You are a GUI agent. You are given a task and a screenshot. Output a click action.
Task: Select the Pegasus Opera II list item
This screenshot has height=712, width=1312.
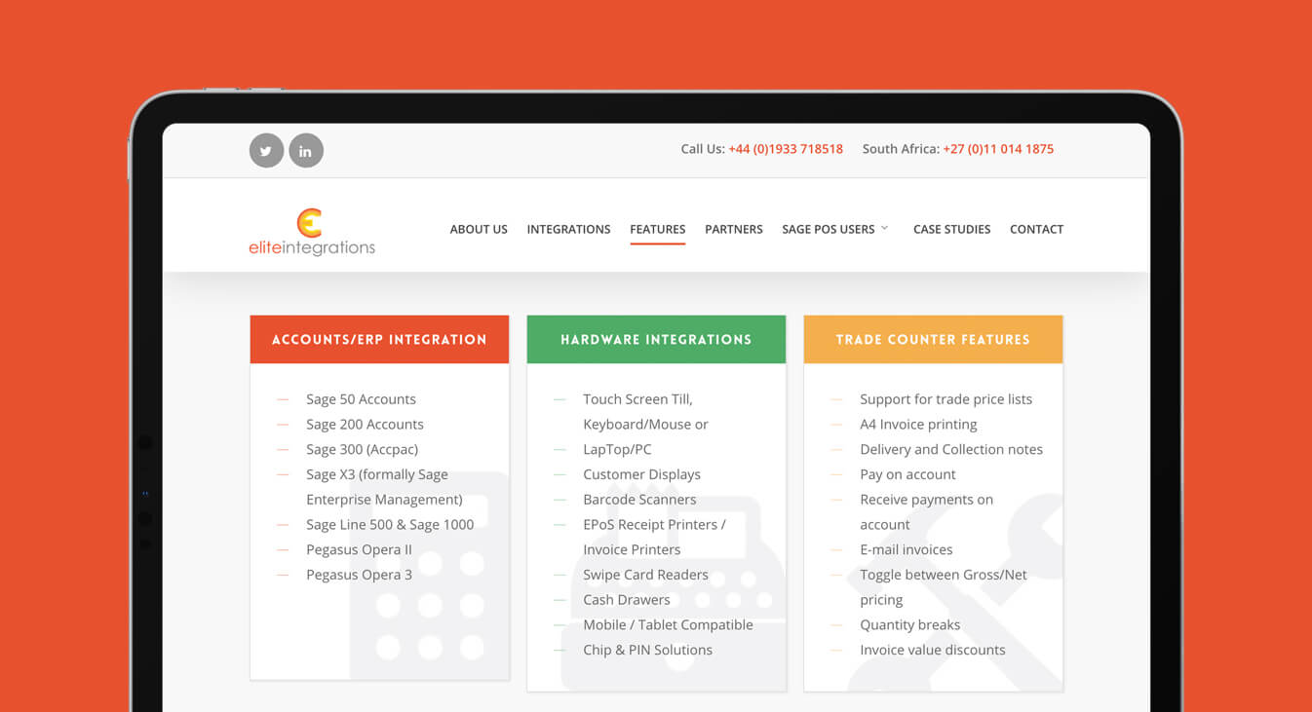(x=359, y=550)
